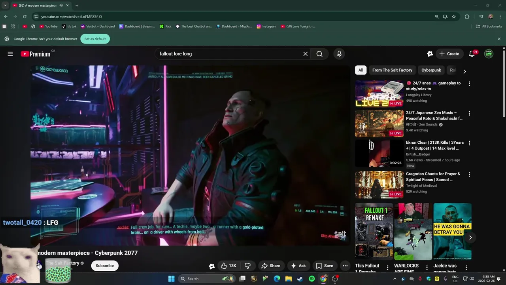
Task: Subscribe to The Salt Factory
Action: [104, 266]
